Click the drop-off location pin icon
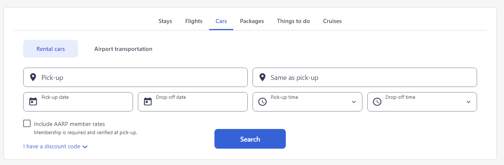504x165 pixels. pos(262,77)
